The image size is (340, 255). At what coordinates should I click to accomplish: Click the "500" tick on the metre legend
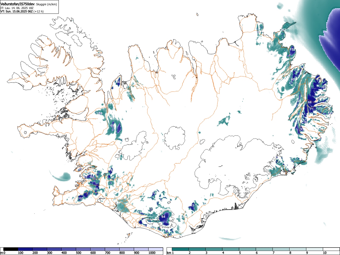78,253
